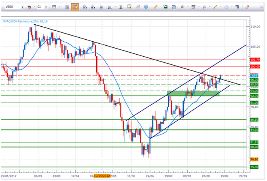Click the highlighted 10/05/2012 date marker
Viewport: 267px width, 181px height.
tap(102, 176)
